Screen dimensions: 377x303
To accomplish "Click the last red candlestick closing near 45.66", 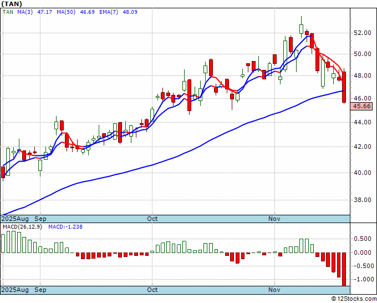I will pyautogui.click(x=344, y=87).
